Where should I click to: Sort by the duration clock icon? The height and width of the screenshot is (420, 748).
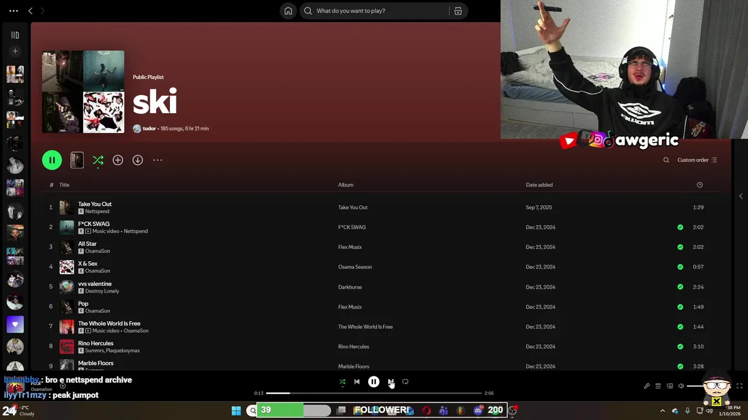coord(699,185)
